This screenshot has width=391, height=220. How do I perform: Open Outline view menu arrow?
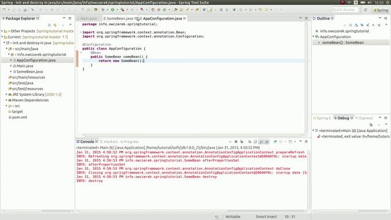click(386, 25)
